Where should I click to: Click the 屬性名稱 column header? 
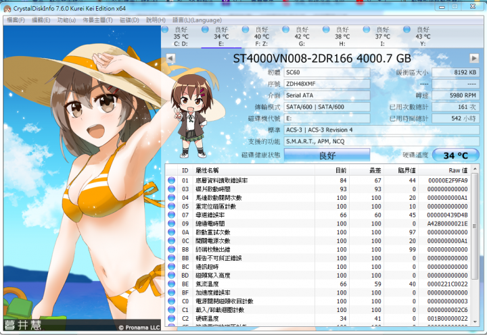coord(254,170)
